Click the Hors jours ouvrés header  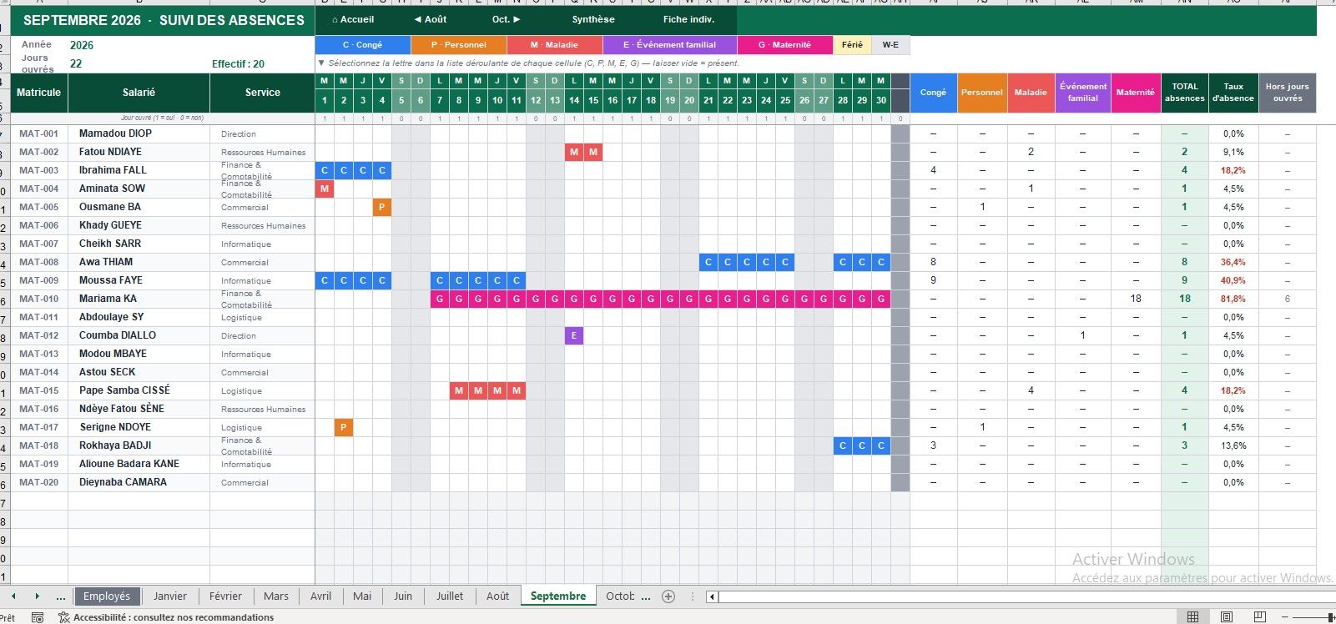pos(1288,93)
